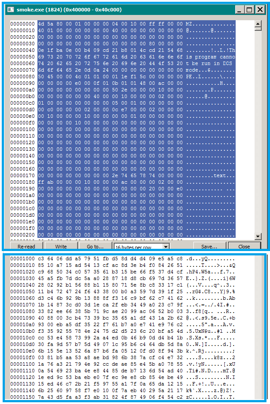Click the Save... button
The image size is (270, 404).
pyautogui.click(x=209, y=247)
